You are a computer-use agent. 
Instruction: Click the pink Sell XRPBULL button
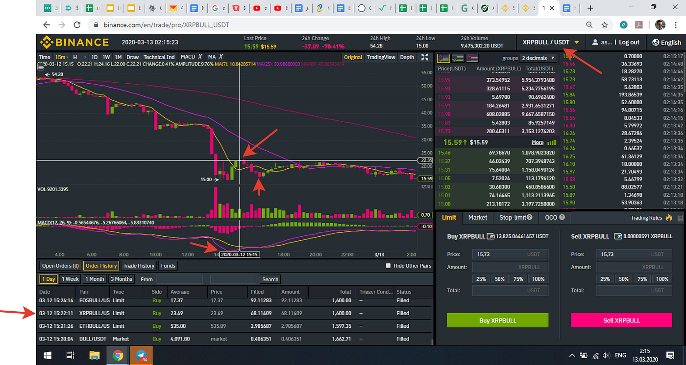(621, 320)
